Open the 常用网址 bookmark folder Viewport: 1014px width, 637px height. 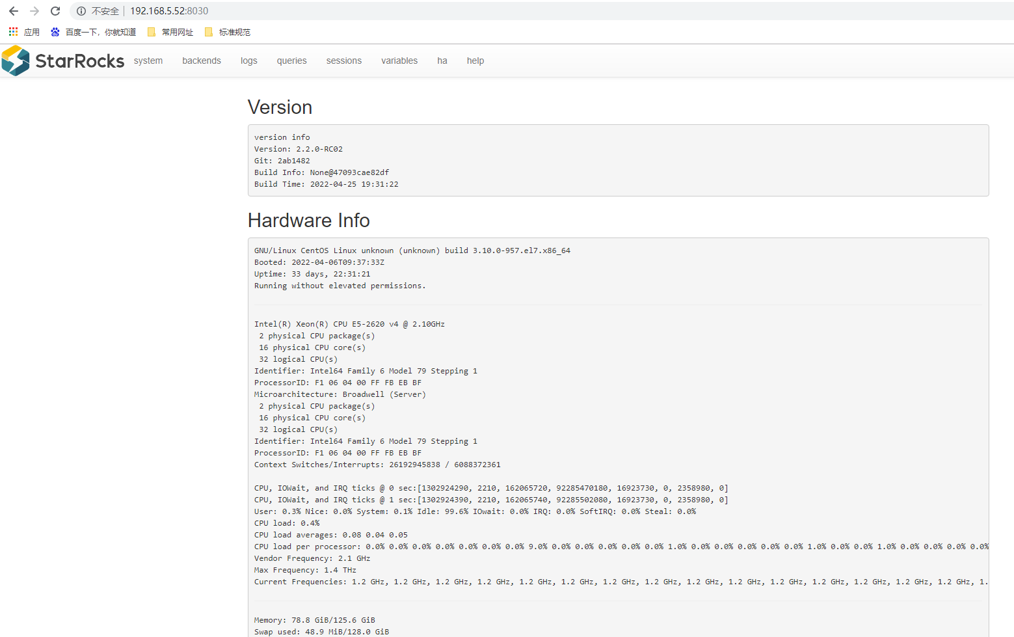click(x=170, y=32)
